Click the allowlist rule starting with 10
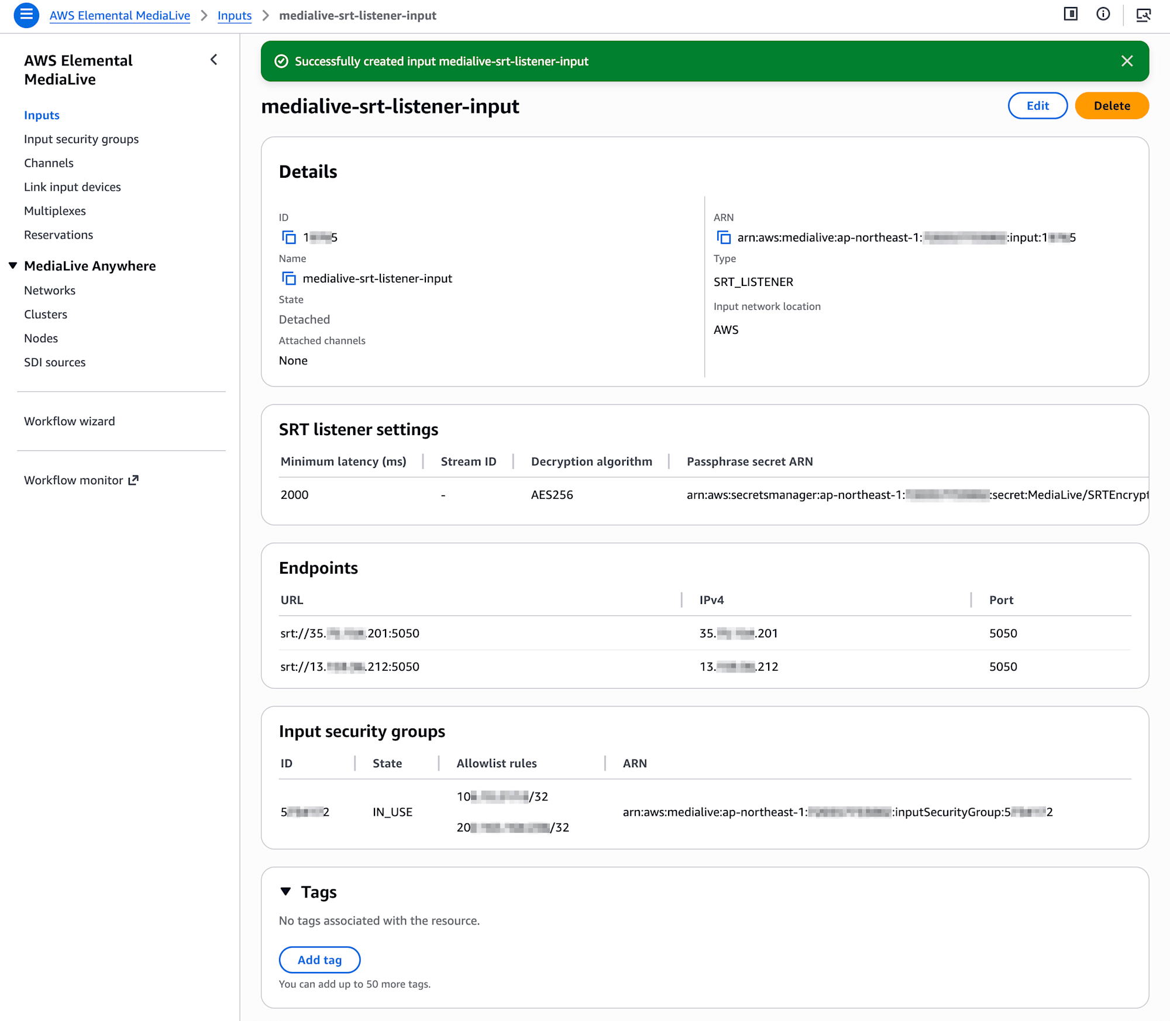1170x1021 pixels. (503, 796)
